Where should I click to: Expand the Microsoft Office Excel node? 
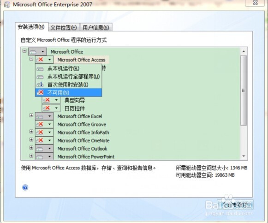tap(31, 115)
